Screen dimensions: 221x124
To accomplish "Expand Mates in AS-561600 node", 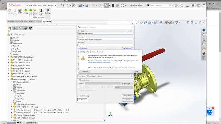I will 11,82.
